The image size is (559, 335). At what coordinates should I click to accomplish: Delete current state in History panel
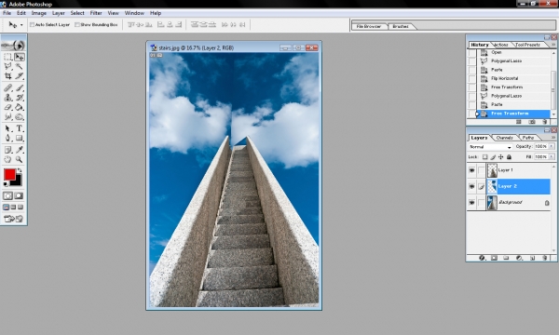tap(544, 122)
